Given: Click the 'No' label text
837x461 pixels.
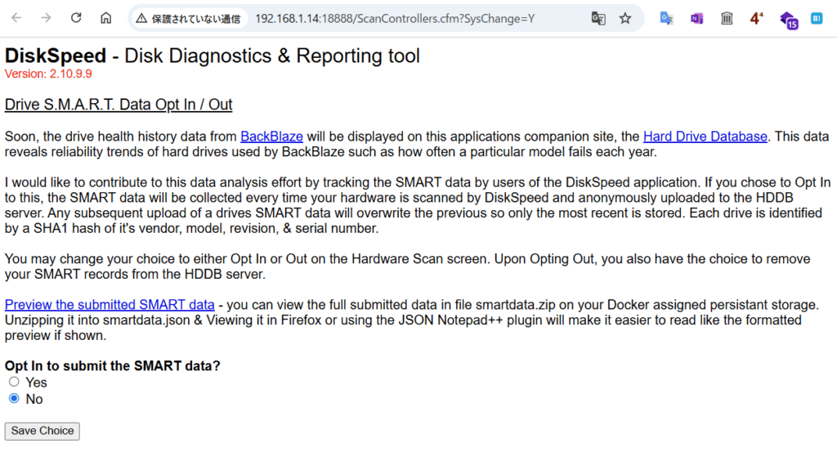Looking at the screenshot, I should point(34,399).
